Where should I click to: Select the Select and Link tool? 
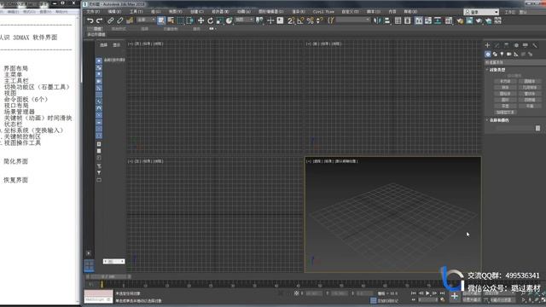110,20
